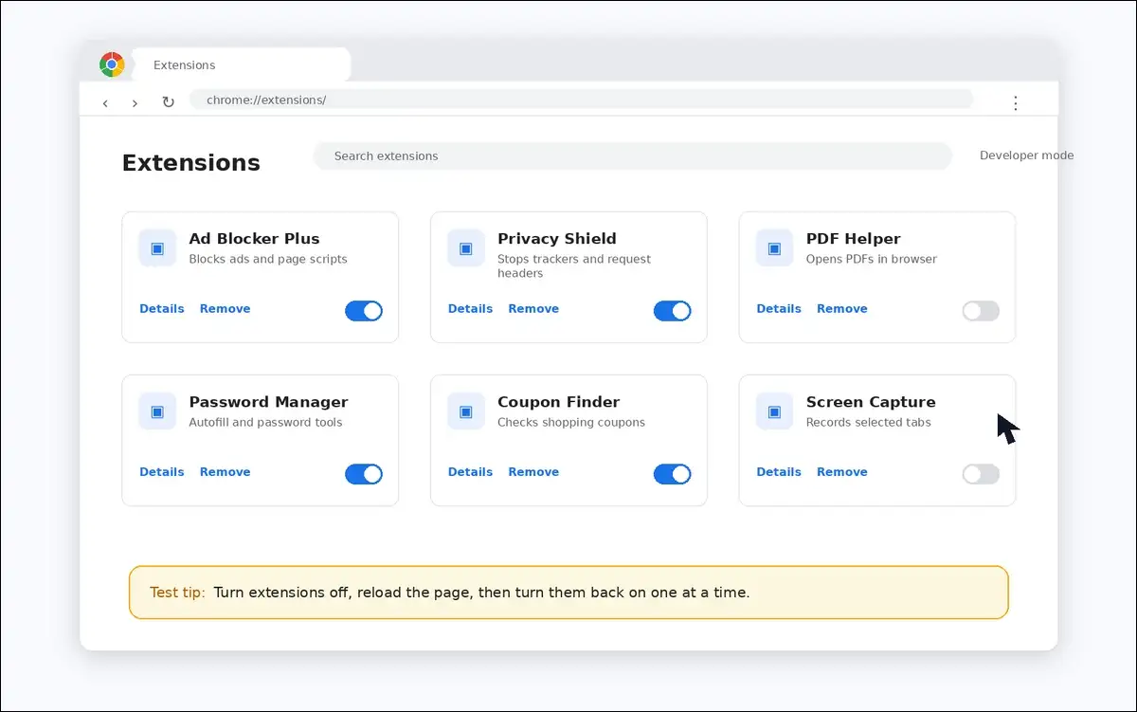Click the Password Manager extension icon
1137x712 pixels.
pos(157,411)
